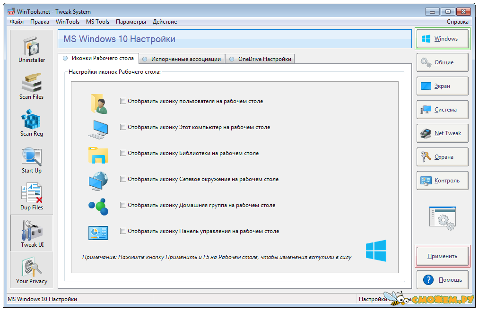Close the WinTools.net window
The height and width of the screenshot is (311, 479).
pos(463,12)
